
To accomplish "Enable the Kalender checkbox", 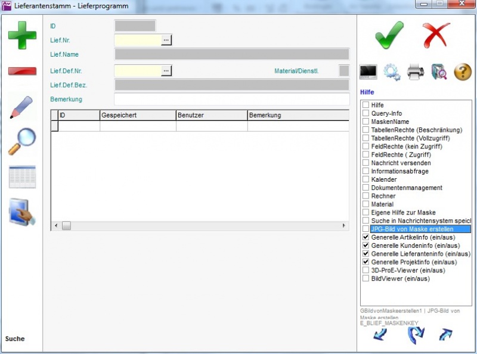I will click(366, 179).
